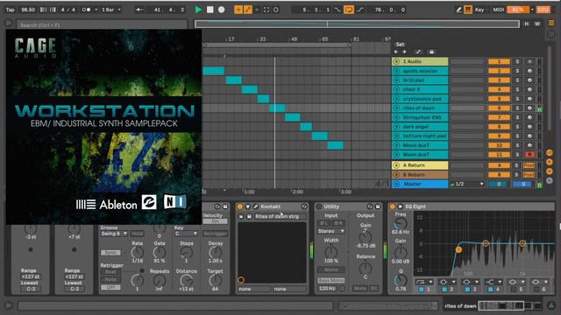Screen dimensions: 561x315
Task: Toggle the Utility Bass Mono switch
Action: click(x=331, y=280)
